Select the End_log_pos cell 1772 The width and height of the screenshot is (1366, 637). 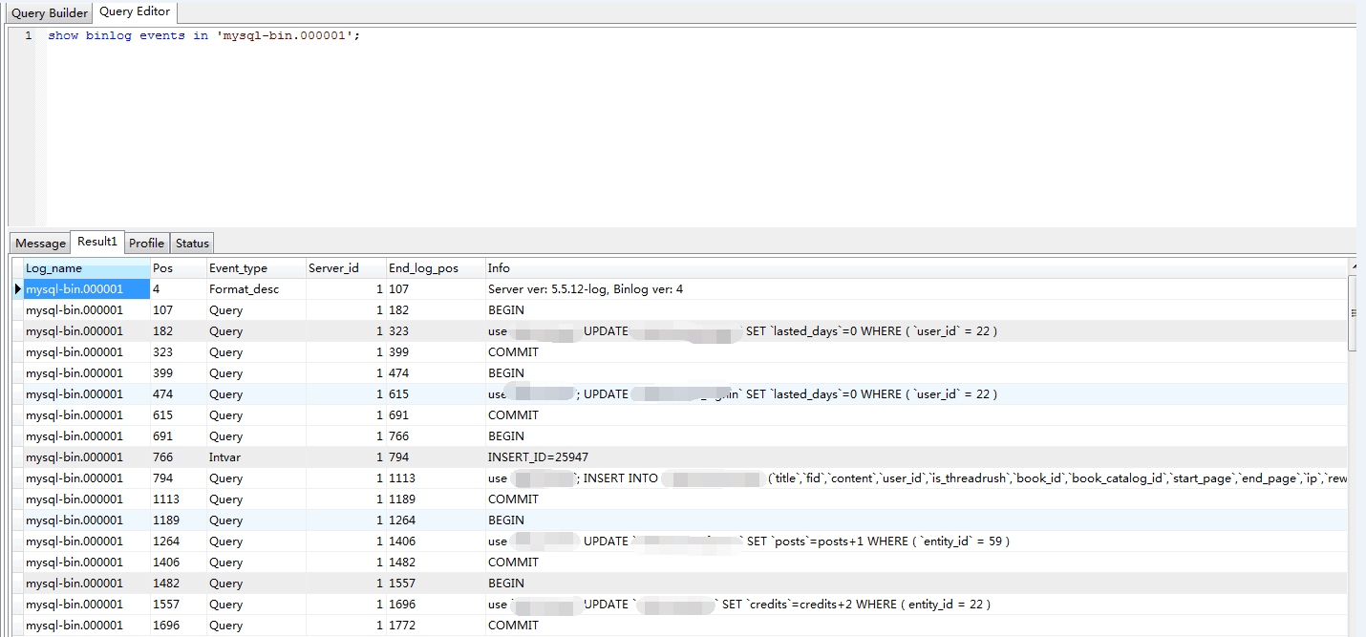point(436,626)
